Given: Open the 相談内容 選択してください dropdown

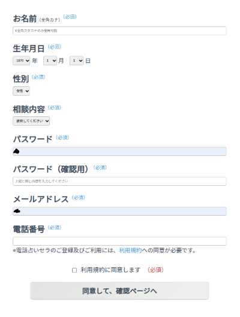Looking at the screenshot, I should click(x=31, y=121).
